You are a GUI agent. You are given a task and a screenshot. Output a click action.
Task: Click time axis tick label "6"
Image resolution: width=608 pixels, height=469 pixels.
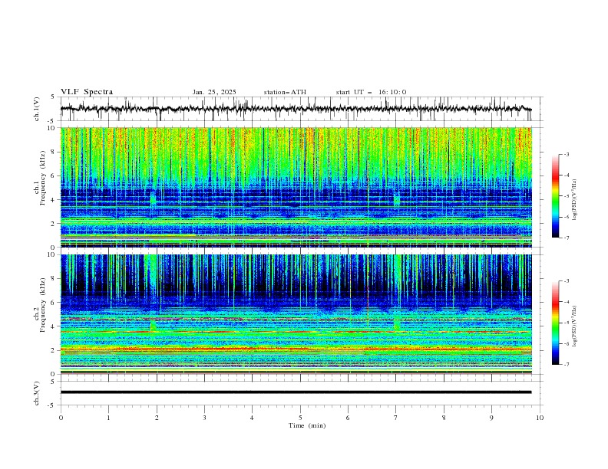pyautogui.click(x=348, y=418)
